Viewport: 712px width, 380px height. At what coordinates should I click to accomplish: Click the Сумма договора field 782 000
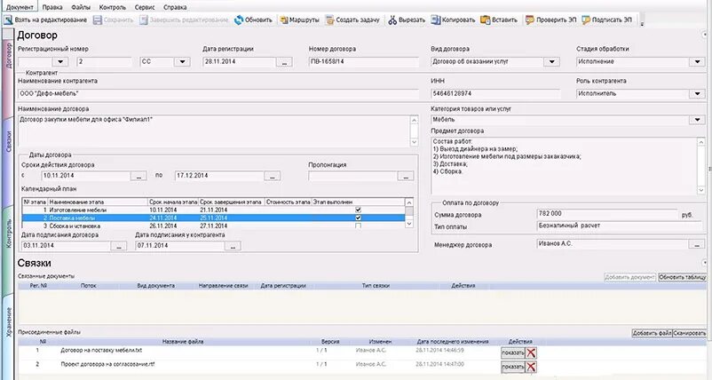coord(607,214)
